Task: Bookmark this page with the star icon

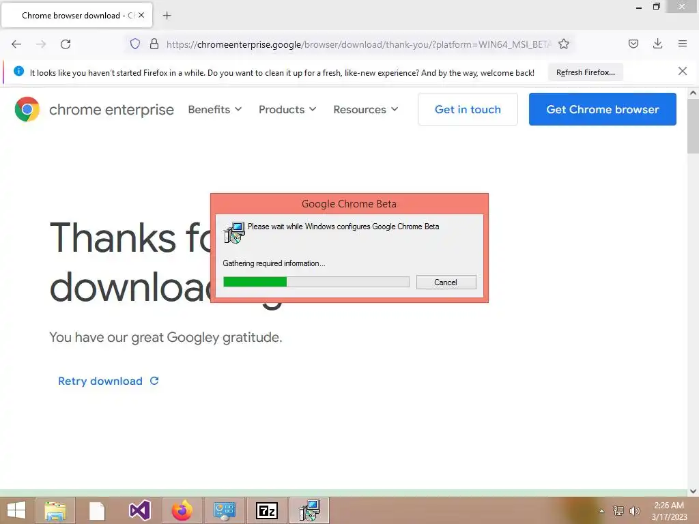Action: click(x=563, y=44)
